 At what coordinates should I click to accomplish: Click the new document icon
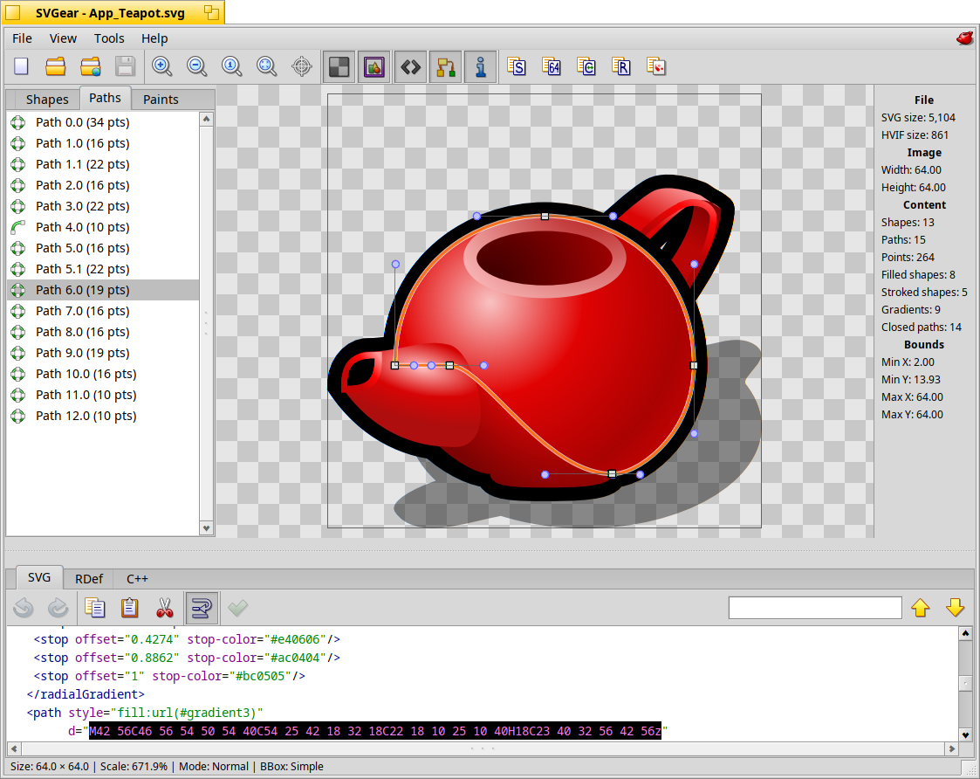(21, 66)
